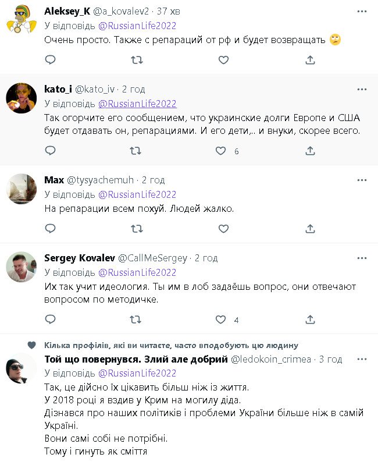Open more options for Sergey Kovalev's tweet

pyautogui.click(x=362, y=258)
